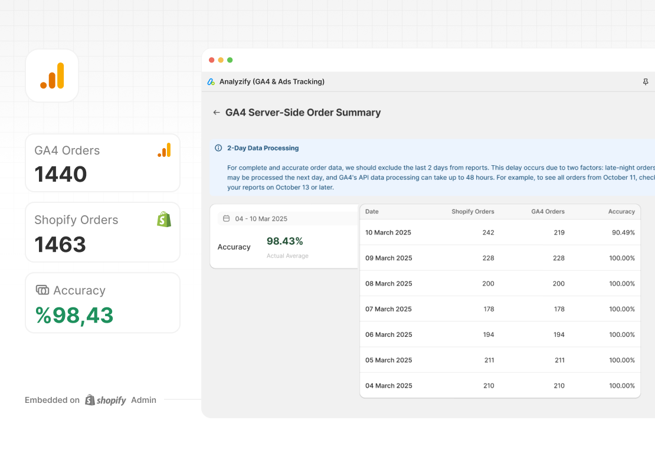Click GA4 Orders value 178 for 07 March
The width and height of the screenshot is (655, 466).
click(559, 309)
